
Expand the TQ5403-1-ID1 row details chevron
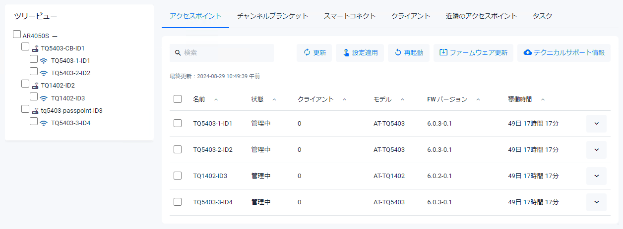[596, 124]
